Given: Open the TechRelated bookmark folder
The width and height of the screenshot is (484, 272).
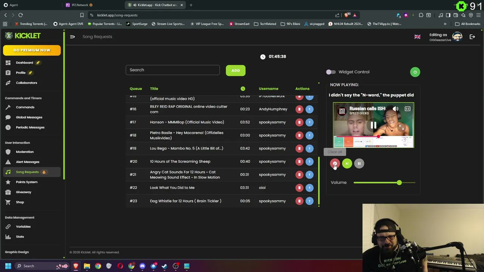Looking at the screenshot, I should coord(265,24).
